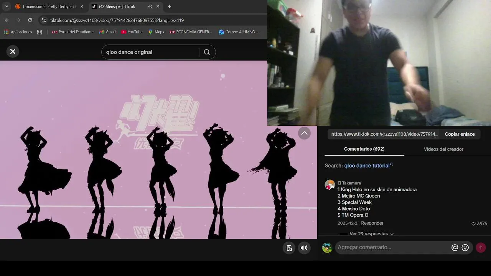Click the pink dance video player
The image size is (491, 276).
pyautogui.click(x=158, y=149)
